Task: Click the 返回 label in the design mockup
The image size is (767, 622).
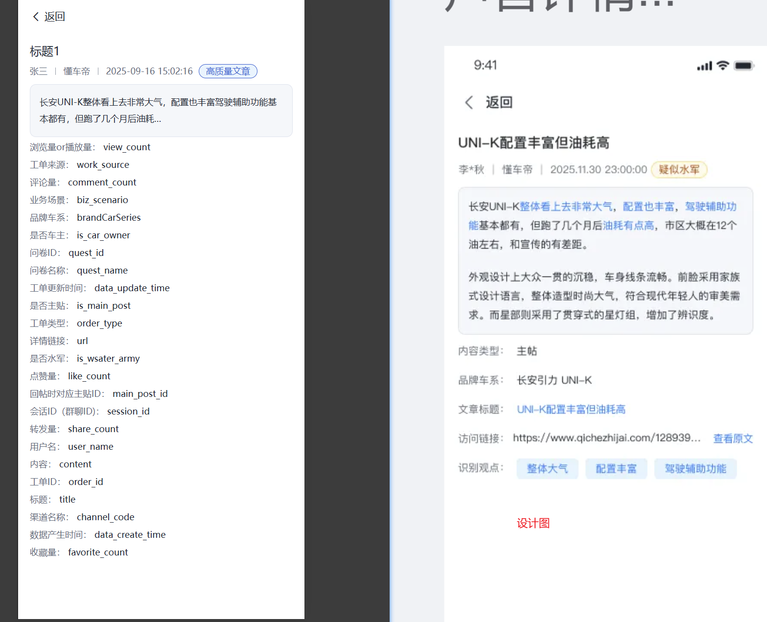Action: (x=499, y=102)
